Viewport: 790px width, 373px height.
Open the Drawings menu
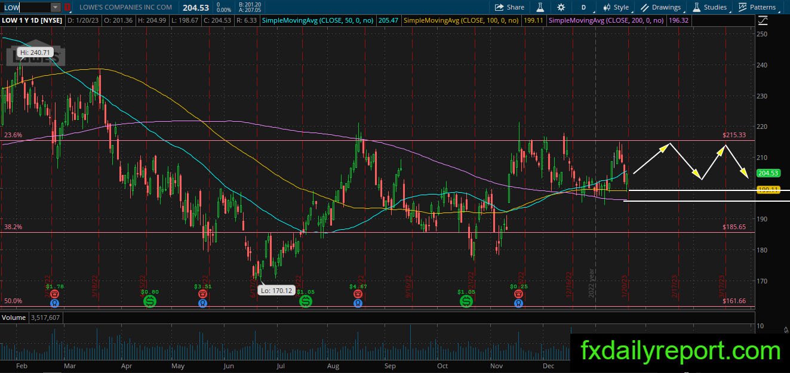(661, 7)
